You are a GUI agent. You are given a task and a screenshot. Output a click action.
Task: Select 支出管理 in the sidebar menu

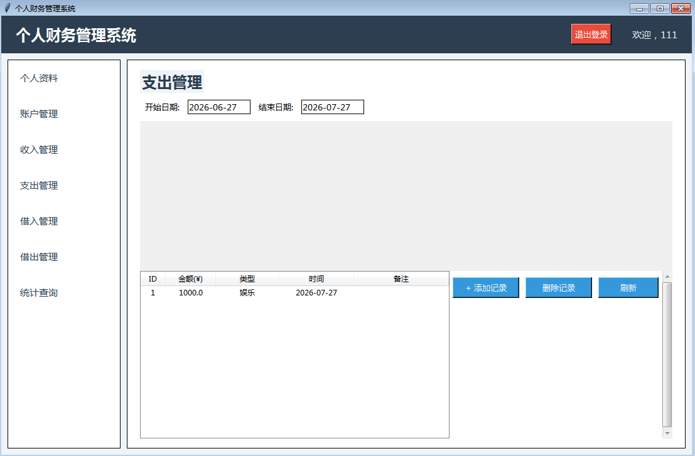pos(39,186)
